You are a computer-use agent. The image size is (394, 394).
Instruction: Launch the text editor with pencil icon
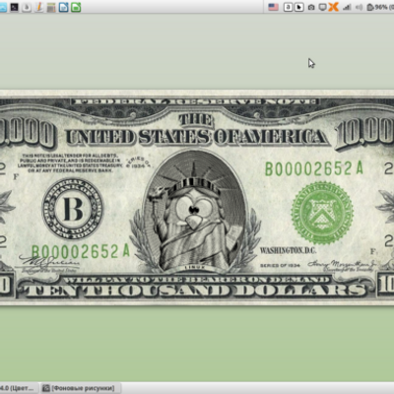click(x=38, y=7)
